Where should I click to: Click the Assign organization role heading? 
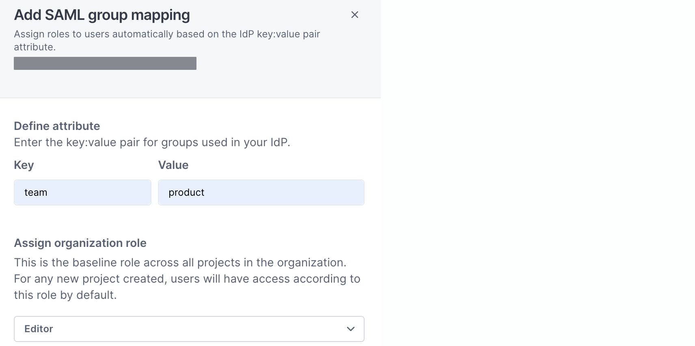pos(80,243)
